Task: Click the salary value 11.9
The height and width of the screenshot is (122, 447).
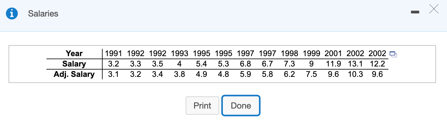Action: (x=333, y=64)
